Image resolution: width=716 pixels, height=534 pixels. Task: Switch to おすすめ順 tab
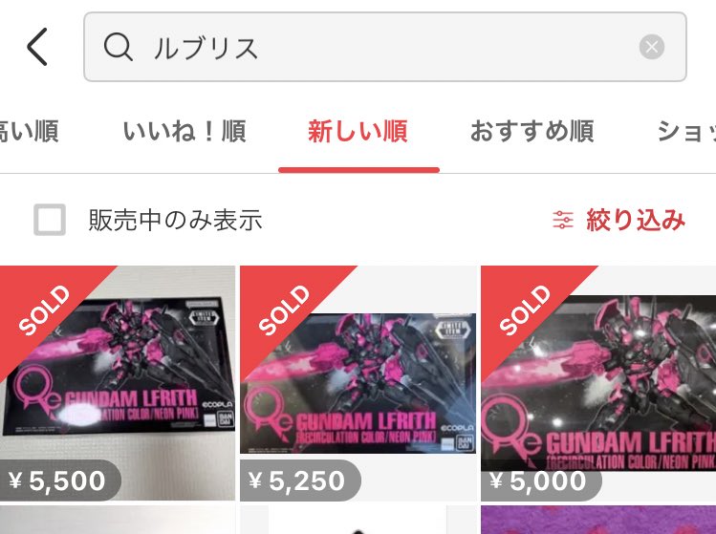[532, 132]
